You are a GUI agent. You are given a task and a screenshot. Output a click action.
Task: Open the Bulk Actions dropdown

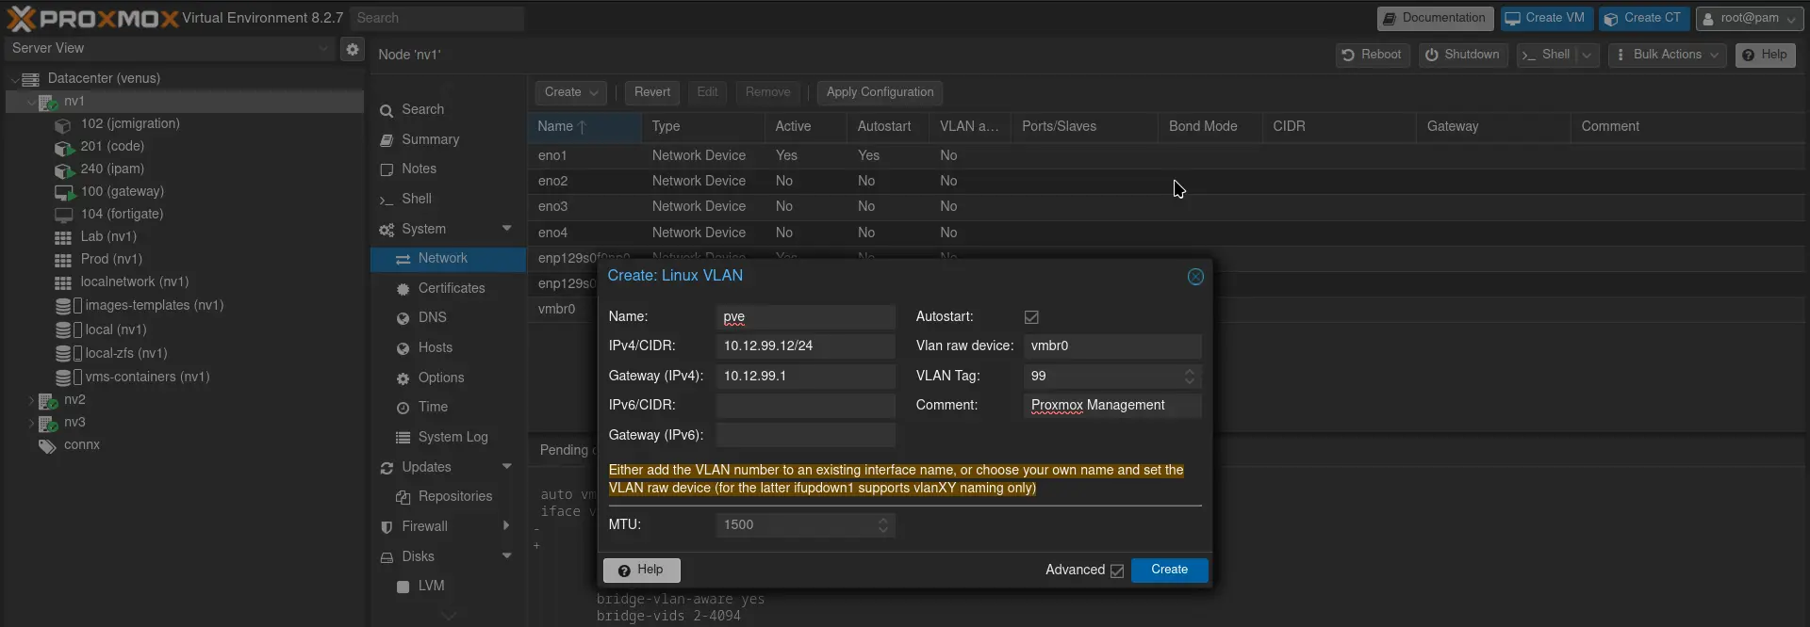(1668, 56)
